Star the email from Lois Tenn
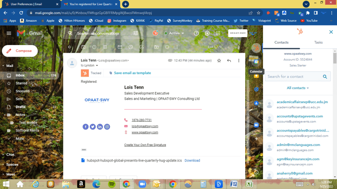This screenshot has width=337, height=189. click(x=219, y=60)
